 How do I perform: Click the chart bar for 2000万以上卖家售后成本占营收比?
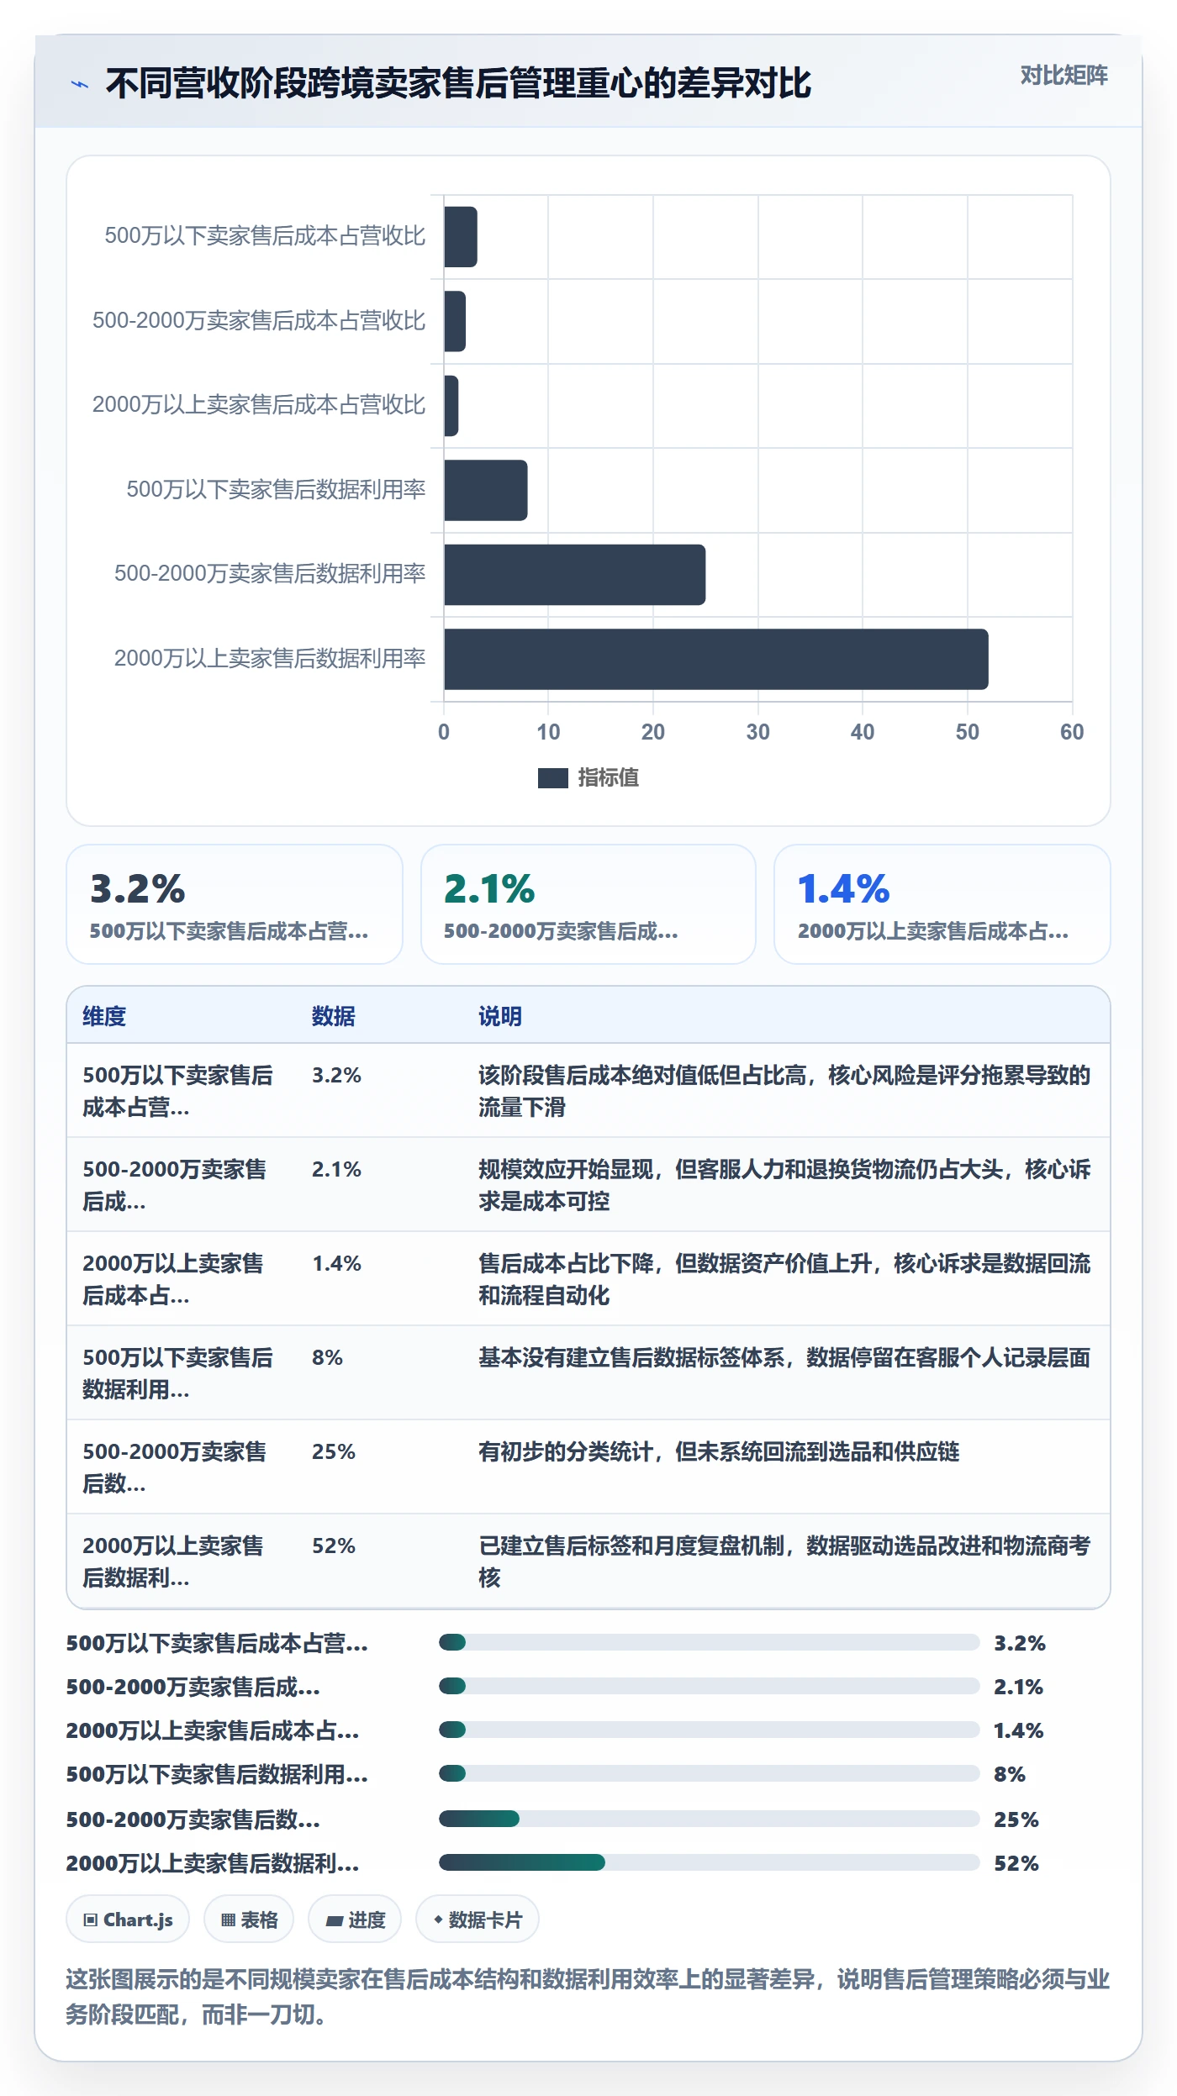(451, 406)
